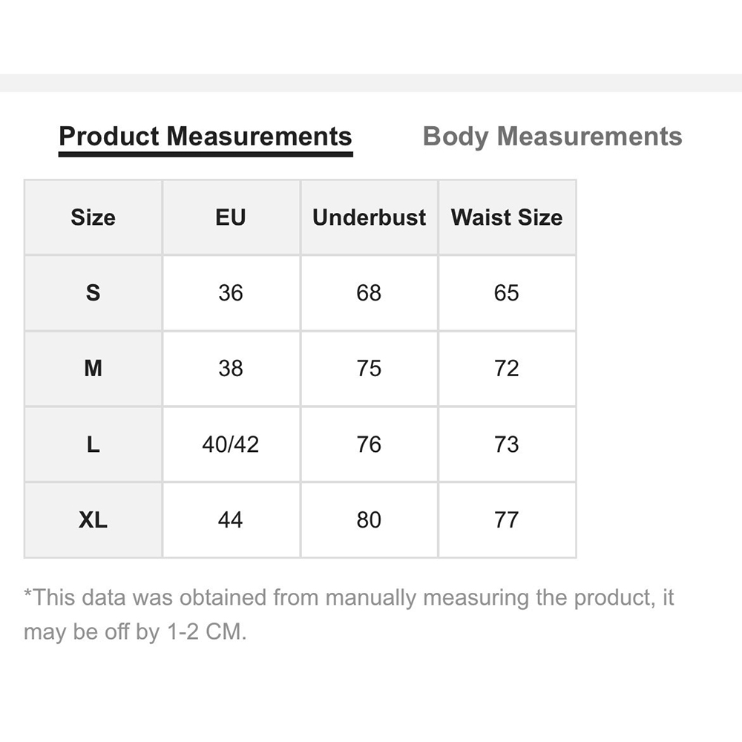742x742 pixels.
Task: Click the manual measuring disclaimer note
Action: click(349, 614)
